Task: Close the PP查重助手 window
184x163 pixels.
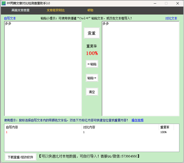Action: pos(178,3)
